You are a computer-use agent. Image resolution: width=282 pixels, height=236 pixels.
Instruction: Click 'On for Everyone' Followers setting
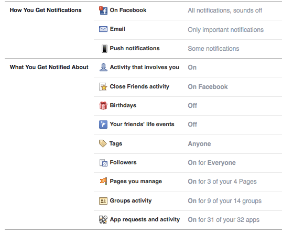[212, 163]
